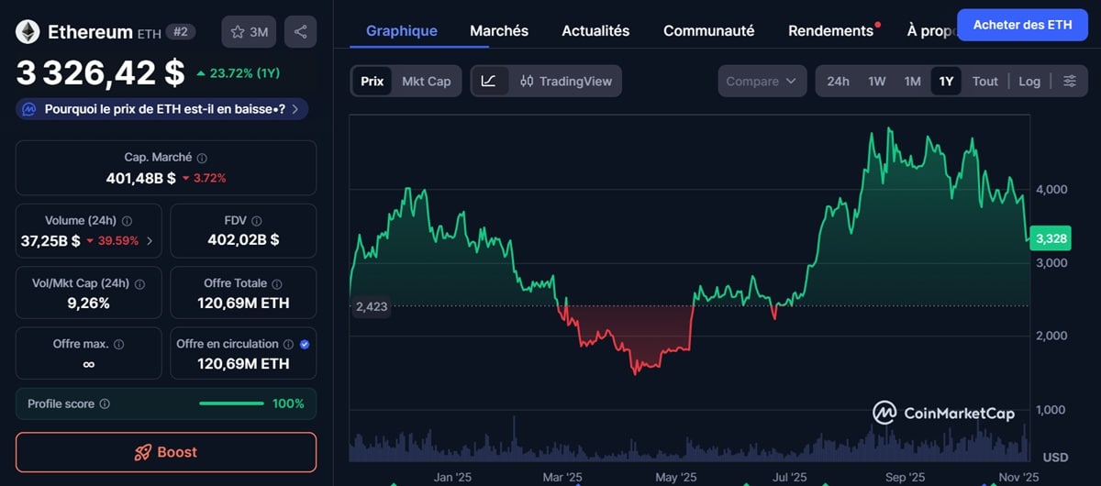This screenshot has width=1101, height=486.
Task: Expand Volume (24h) details arrow
Action: click(150, 241)
